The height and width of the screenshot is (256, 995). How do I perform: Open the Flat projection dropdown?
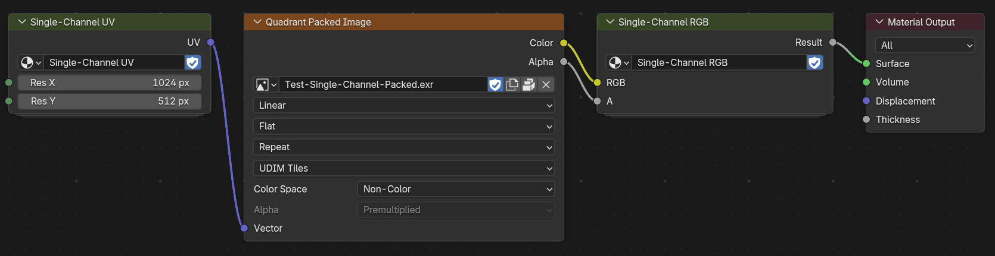tap(404, 126)
